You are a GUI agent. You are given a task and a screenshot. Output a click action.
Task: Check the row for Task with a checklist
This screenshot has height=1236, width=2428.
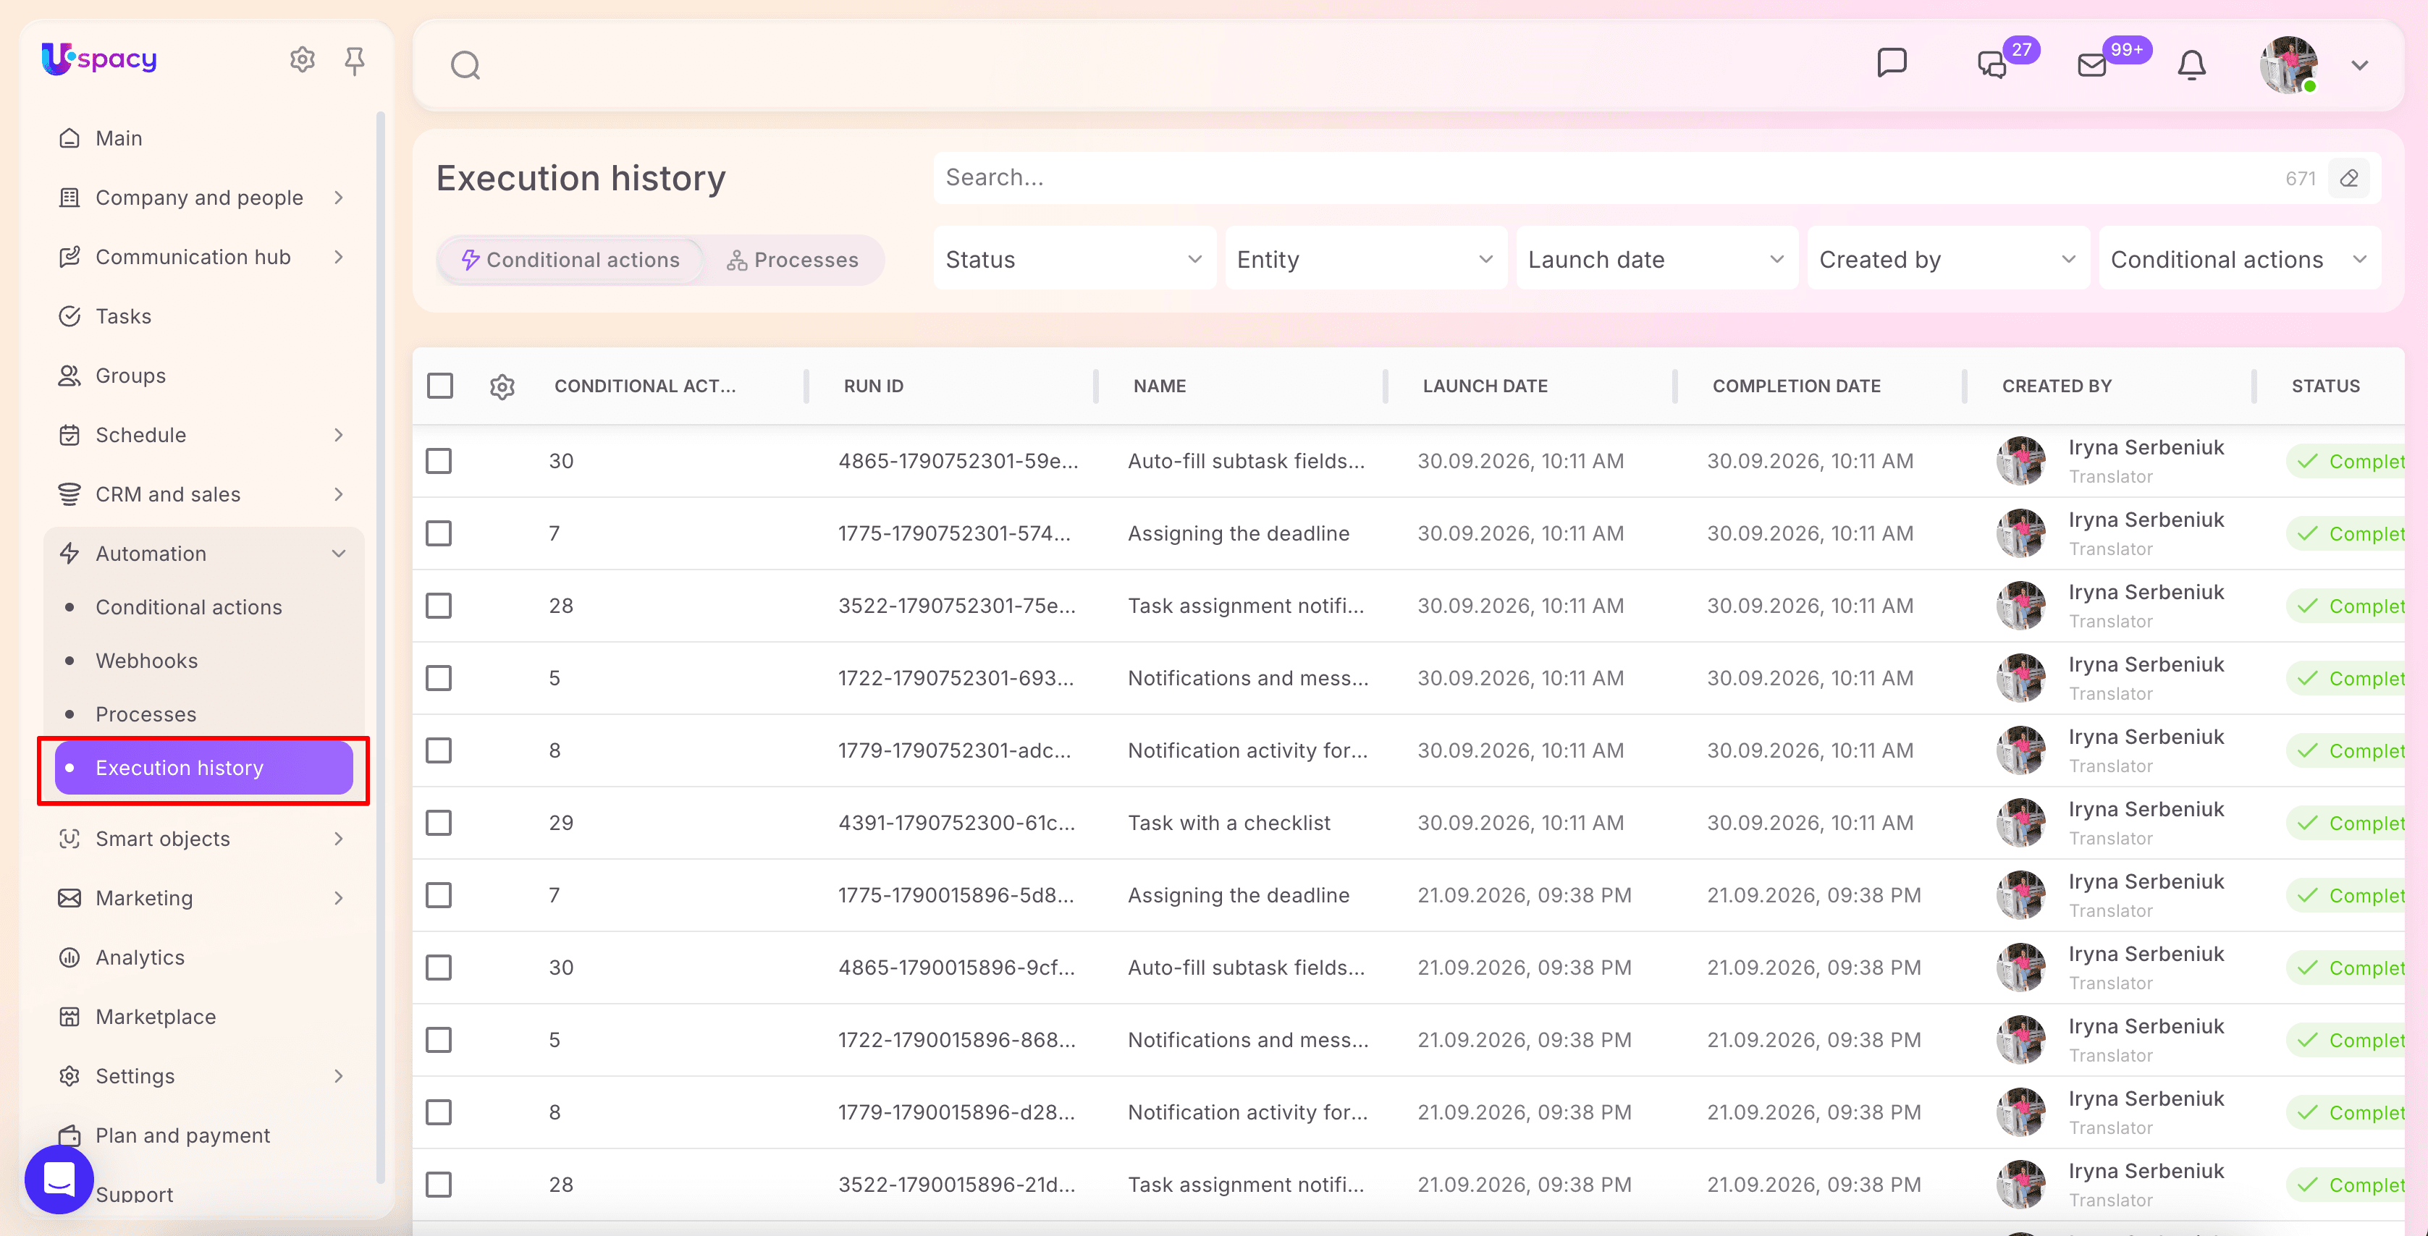point(439,822)
